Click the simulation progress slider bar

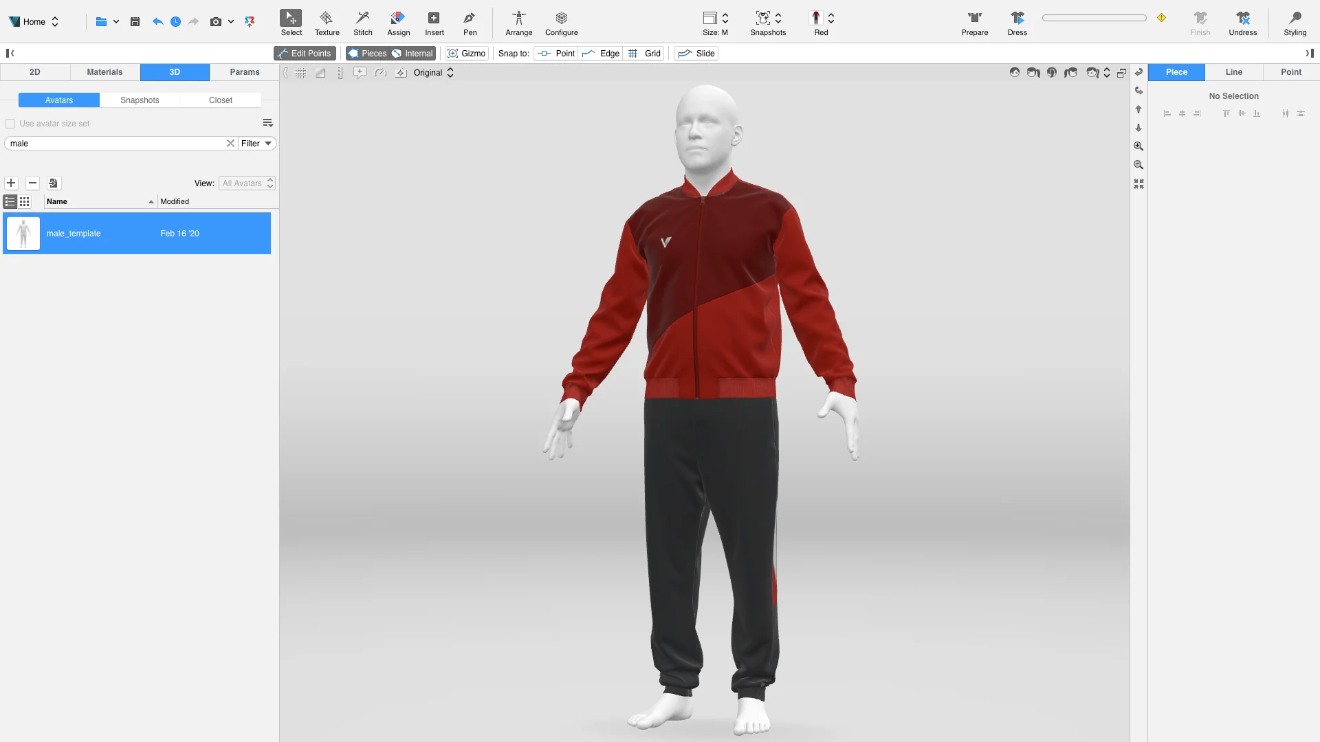(x=1094, y=18)
